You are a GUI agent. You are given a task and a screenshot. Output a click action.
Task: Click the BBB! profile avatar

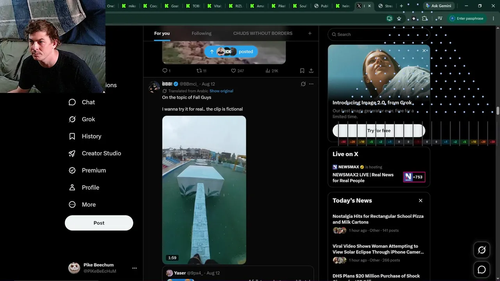pos(154,87)
